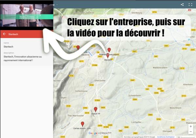Click the Steritech value under the name field

(x=9, y=47)
